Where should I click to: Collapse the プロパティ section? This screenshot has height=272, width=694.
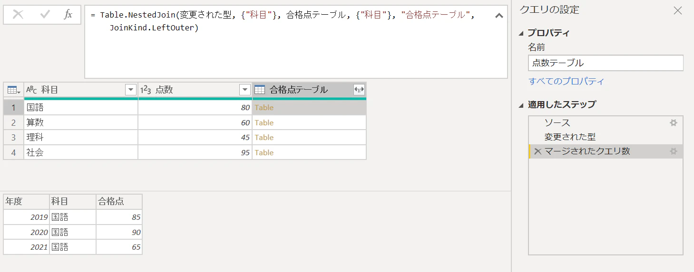pyautogui.click(x=521, y=33)
